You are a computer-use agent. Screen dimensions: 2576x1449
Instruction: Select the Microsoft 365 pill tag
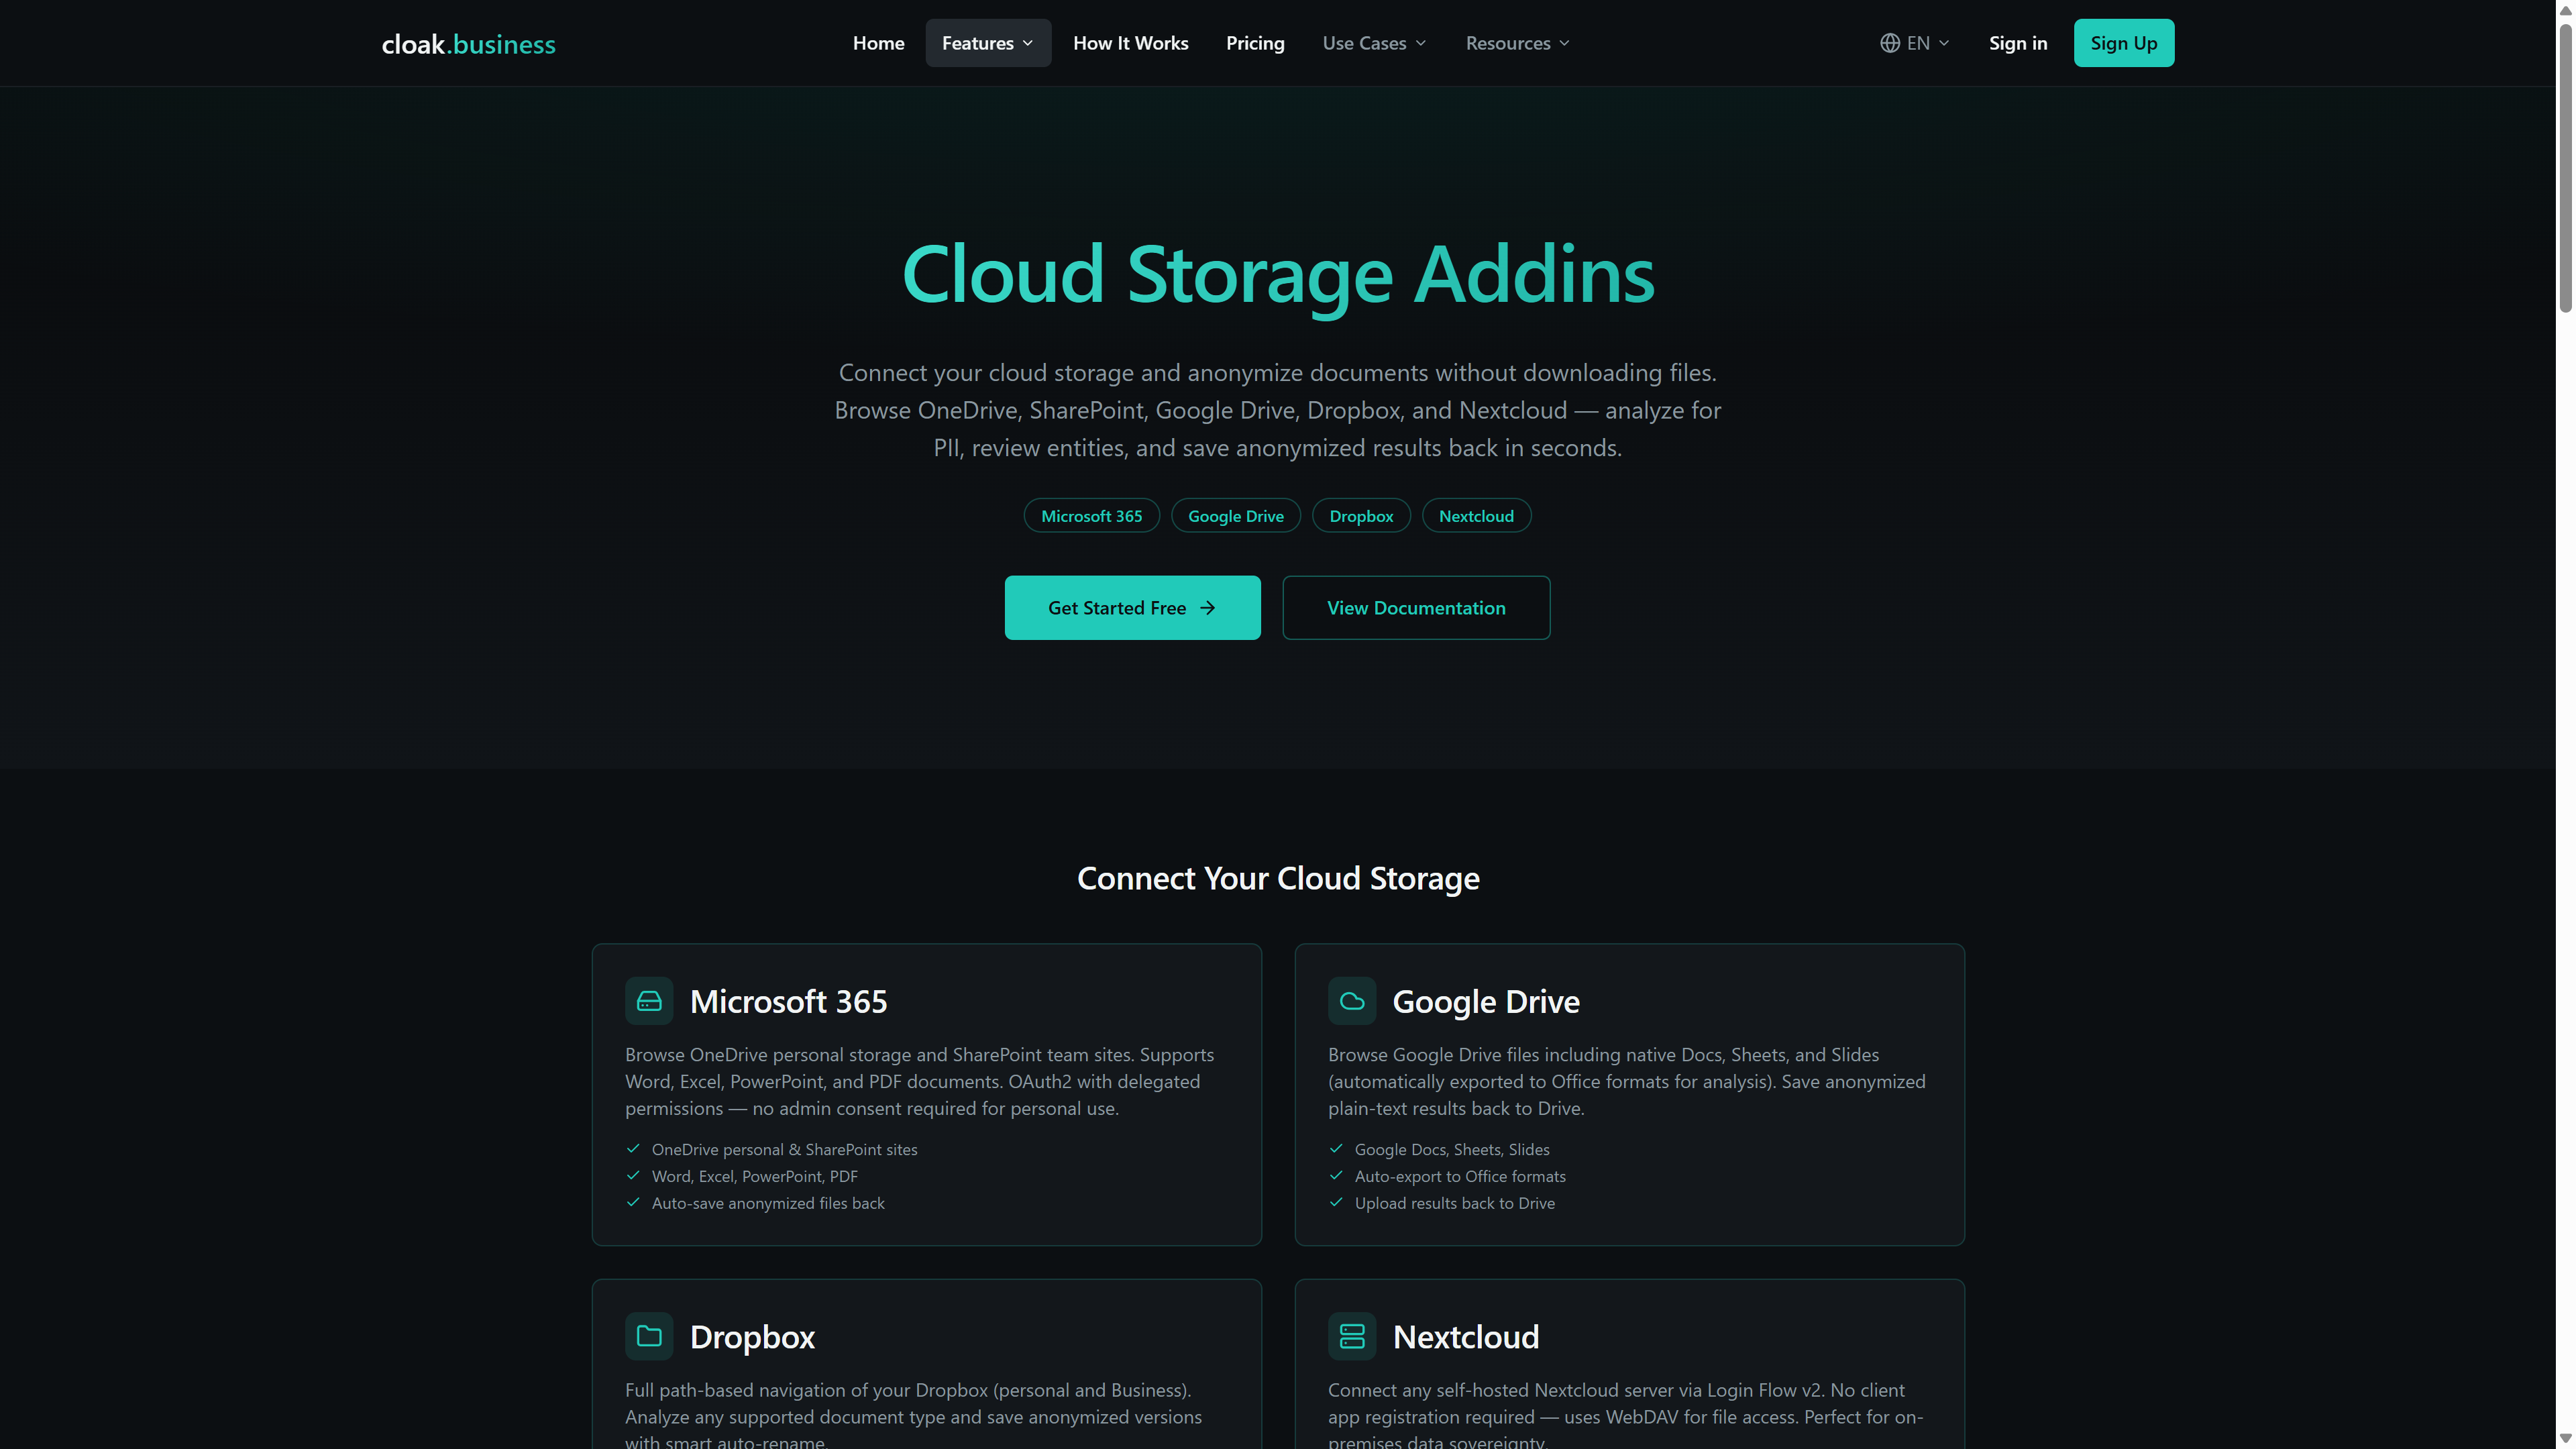click(x=1091, y=516)
